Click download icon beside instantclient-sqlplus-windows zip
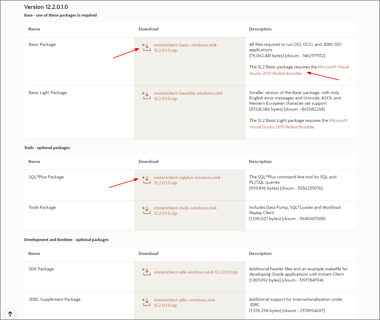 click(x=147, y=180)
